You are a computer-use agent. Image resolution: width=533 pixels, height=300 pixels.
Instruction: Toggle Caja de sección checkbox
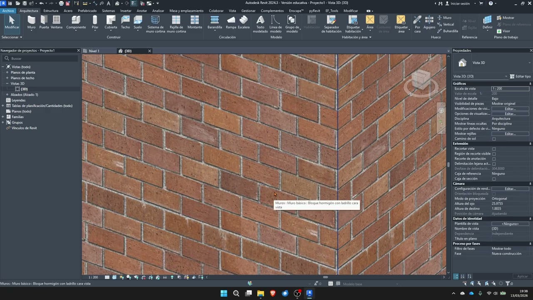[x=494, y=179]
